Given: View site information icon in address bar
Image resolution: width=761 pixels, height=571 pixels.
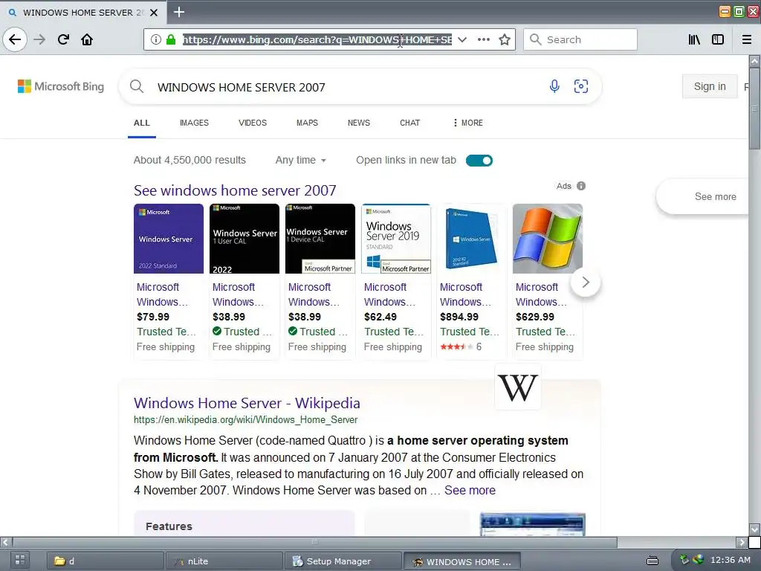Looking at the screenshot, I should [x=156, y=39].
